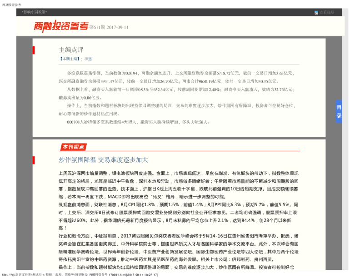Click the 影响中国政策 slogan in top bar
The height and width of the screenshot is (278, 360).
[x=34, y=12]
